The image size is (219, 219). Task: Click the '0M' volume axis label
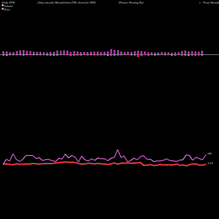[209, 154]
